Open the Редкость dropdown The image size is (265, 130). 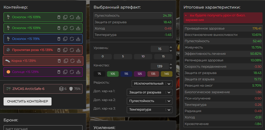pyautogui.click(x=152, y=83)
